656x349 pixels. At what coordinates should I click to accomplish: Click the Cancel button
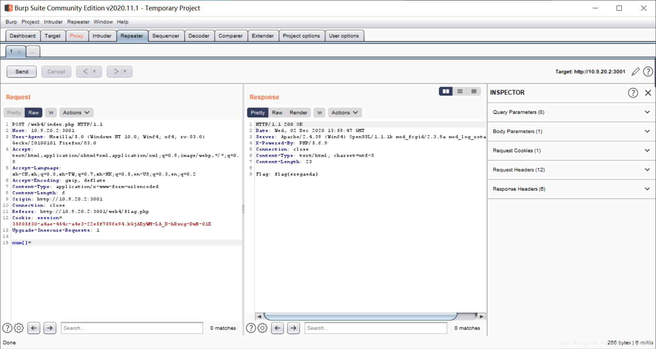(x=56, y=72)
